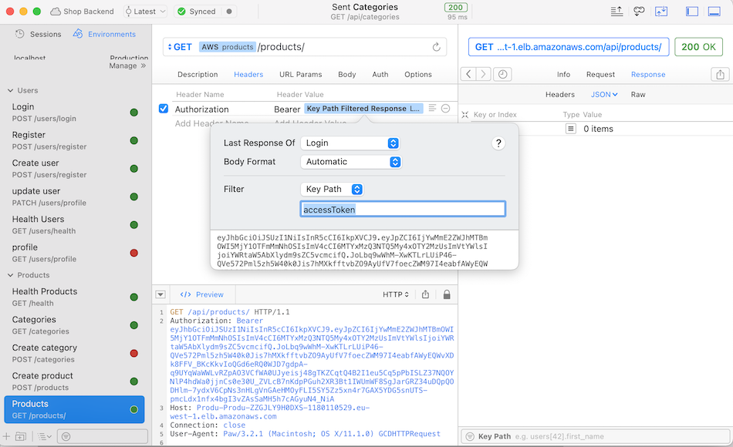The image size is (733, 447).
Task: Switch to the response Raw tab
Action: tap(637, 95)
